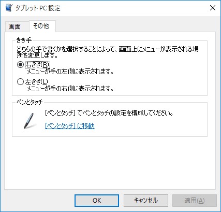Click the 左きき(L) label text

[36, 82]
